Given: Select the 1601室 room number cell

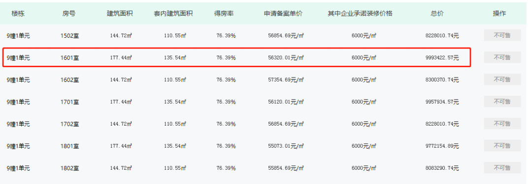Looking at the screenshot, I should (x=69, y=58).
